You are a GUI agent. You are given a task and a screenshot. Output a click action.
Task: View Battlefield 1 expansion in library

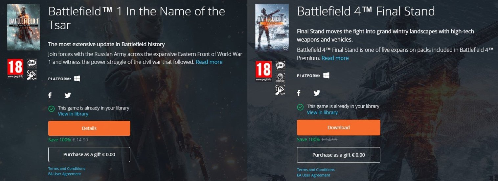pyautogui.click(x=73, y=114)
